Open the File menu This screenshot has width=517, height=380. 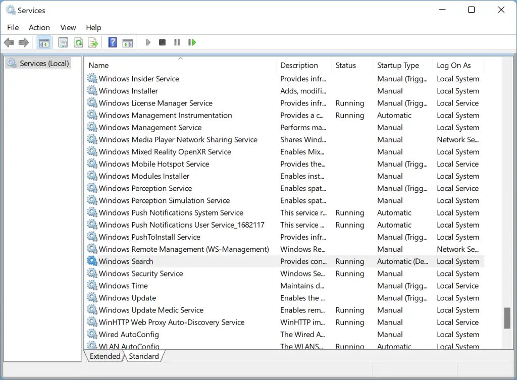(13, 27)
